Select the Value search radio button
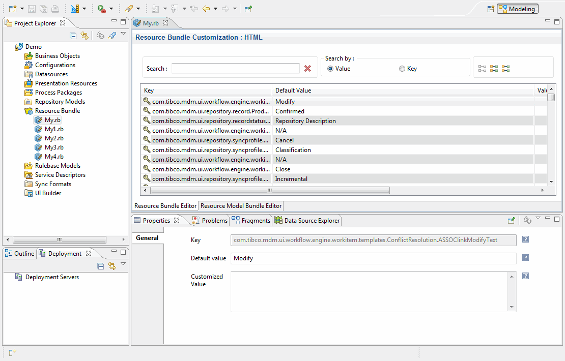The image size is (565, 361). coord(330,69)
